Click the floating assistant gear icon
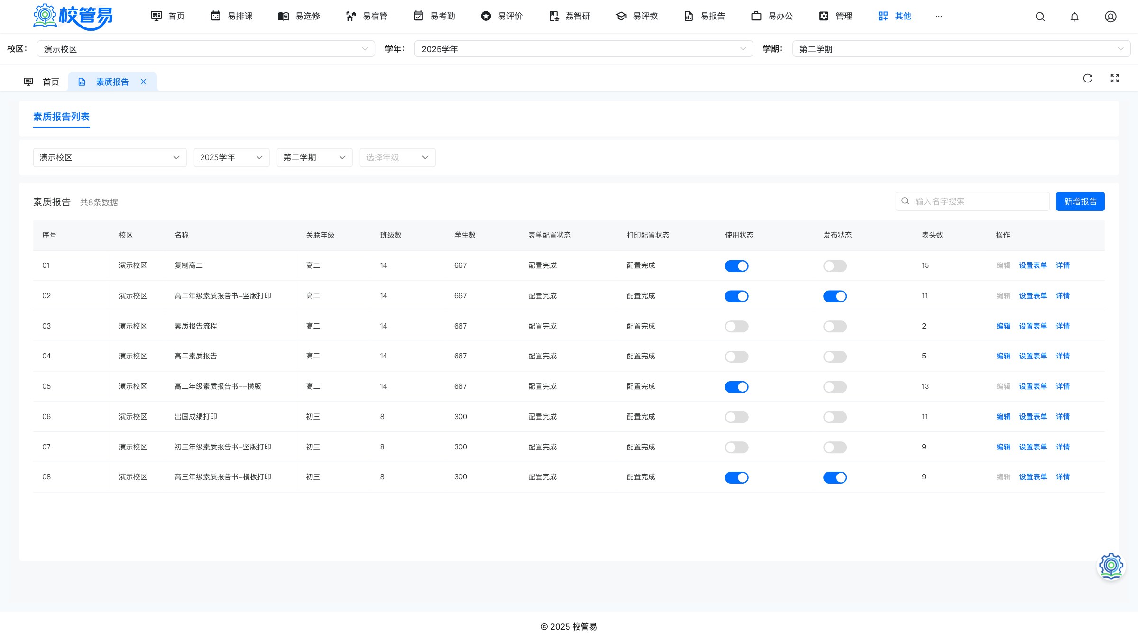 1111,566
